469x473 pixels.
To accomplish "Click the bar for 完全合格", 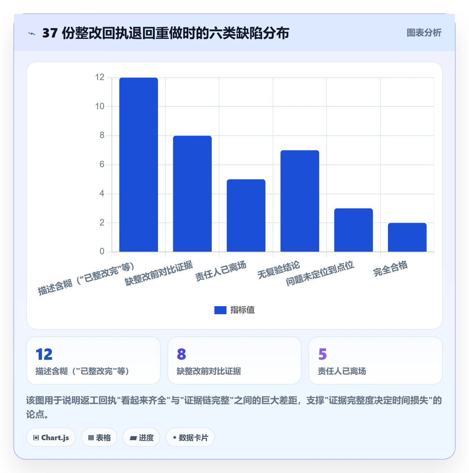I will [407, 237].
